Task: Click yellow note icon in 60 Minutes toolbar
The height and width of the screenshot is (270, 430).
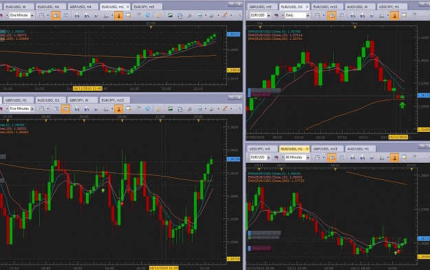Action: (x=405, y=157)
